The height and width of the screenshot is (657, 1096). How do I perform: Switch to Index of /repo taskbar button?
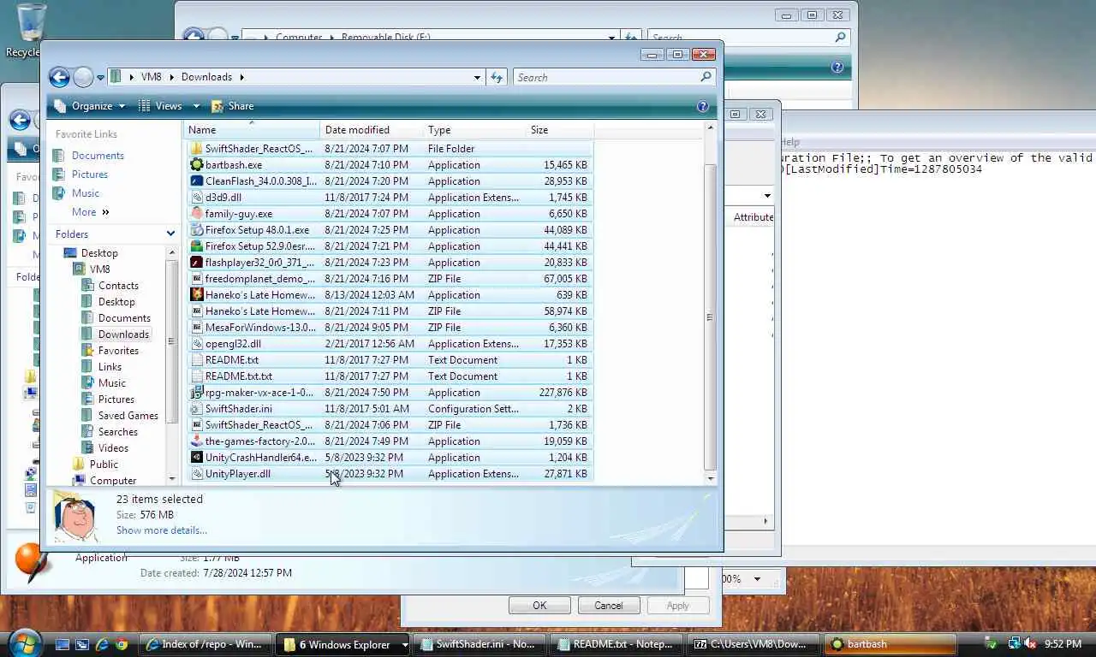205,644
